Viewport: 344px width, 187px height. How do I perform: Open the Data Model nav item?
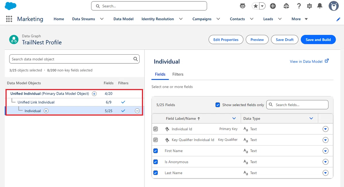tap(124, 19)
